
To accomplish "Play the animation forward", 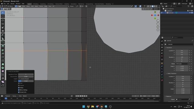I will pyautogui.click(x=82, y=96).
